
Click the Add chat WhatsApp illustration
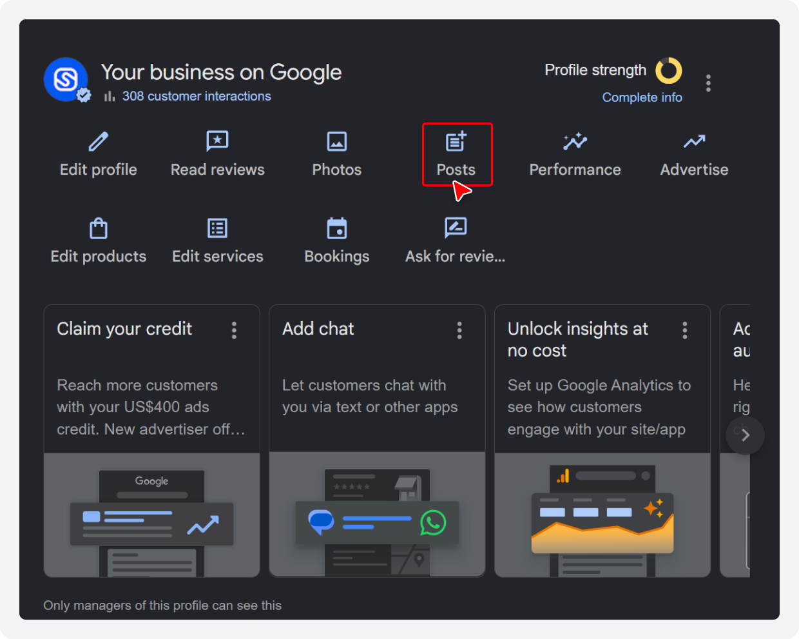coord(377,515)
